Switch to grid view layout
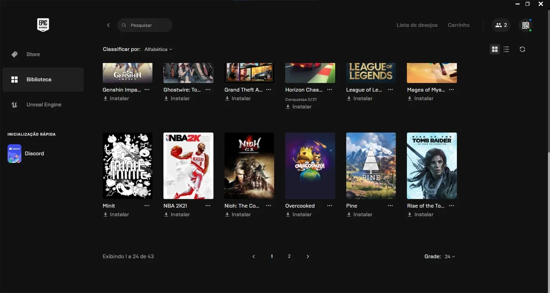550x293 pixels. 495,49
